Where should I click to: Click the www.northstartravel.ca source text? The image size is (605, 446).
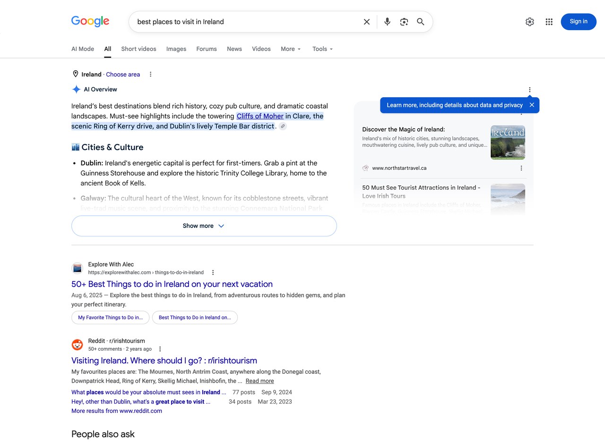pyautogui.click(x=399, y=168)
